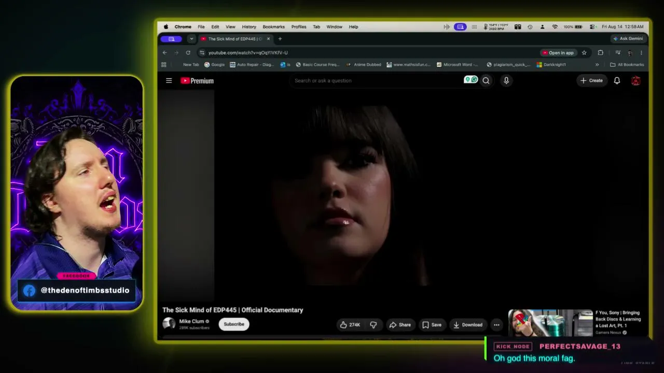Screen dimensions: 664x373
Task: Open the F You, Sony recommended video thumbnail
Action: (550, 323)
